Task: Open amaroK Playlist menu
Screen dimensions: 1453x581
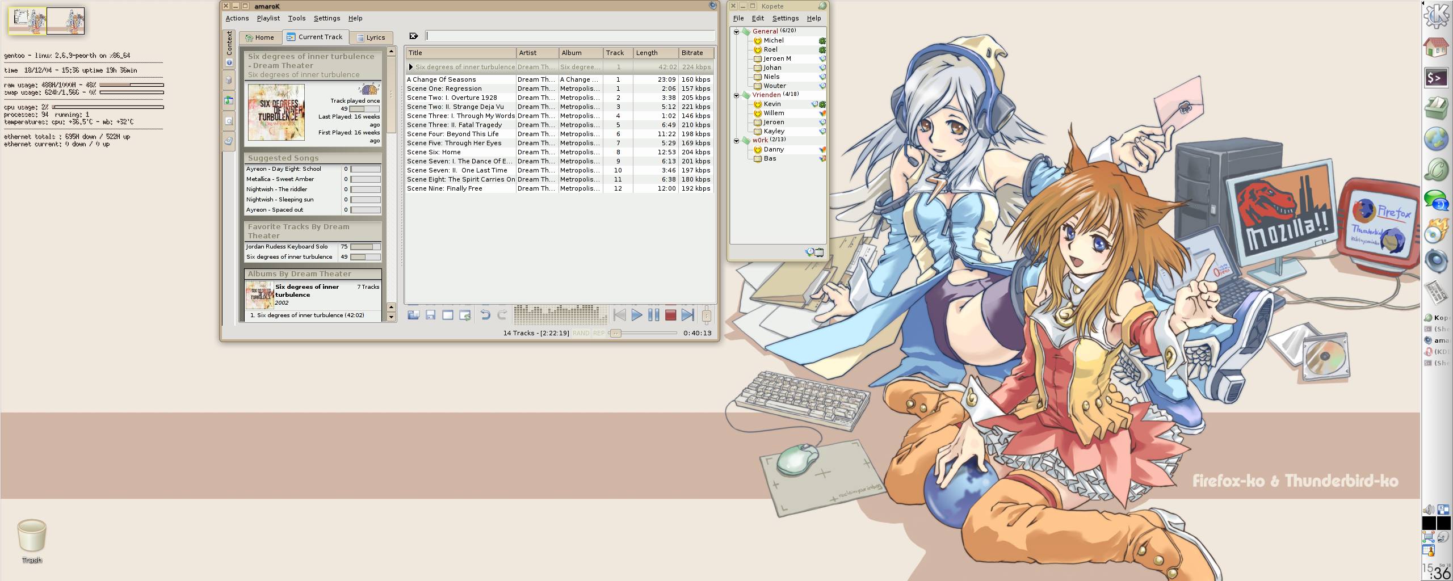Action: click(x=268, y=18)
